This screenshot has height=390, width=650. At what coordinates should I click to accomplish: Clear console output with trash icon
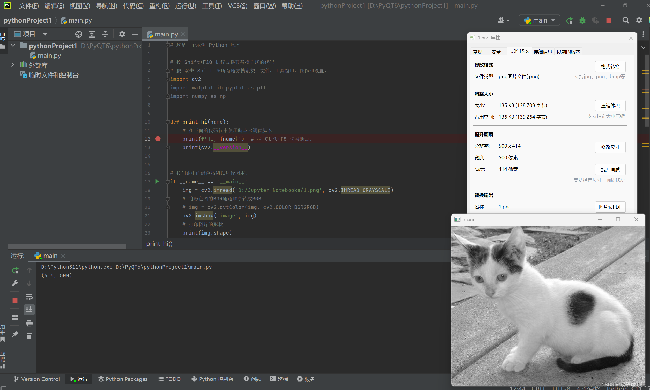point(29,336)
